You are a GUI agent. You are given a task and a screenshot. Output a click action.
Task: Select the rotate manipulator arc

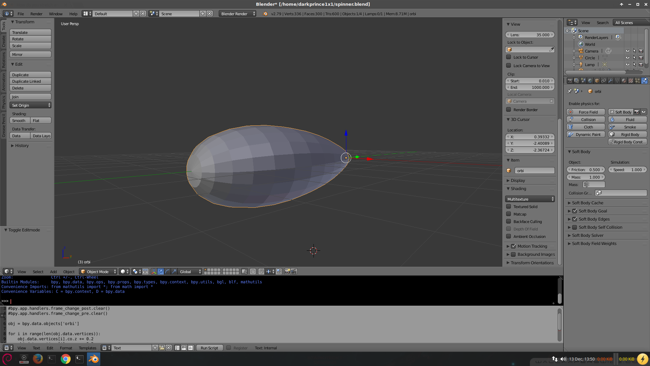click(x=167, y=271)
